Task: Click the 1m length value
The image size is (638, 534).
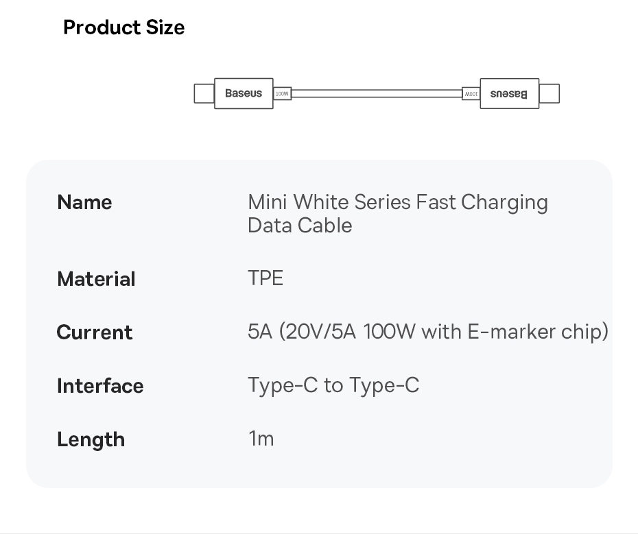Action: pos(261,438)
